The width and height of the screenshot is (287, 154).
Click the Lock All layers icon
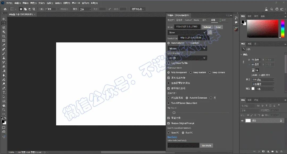point(263,115)
